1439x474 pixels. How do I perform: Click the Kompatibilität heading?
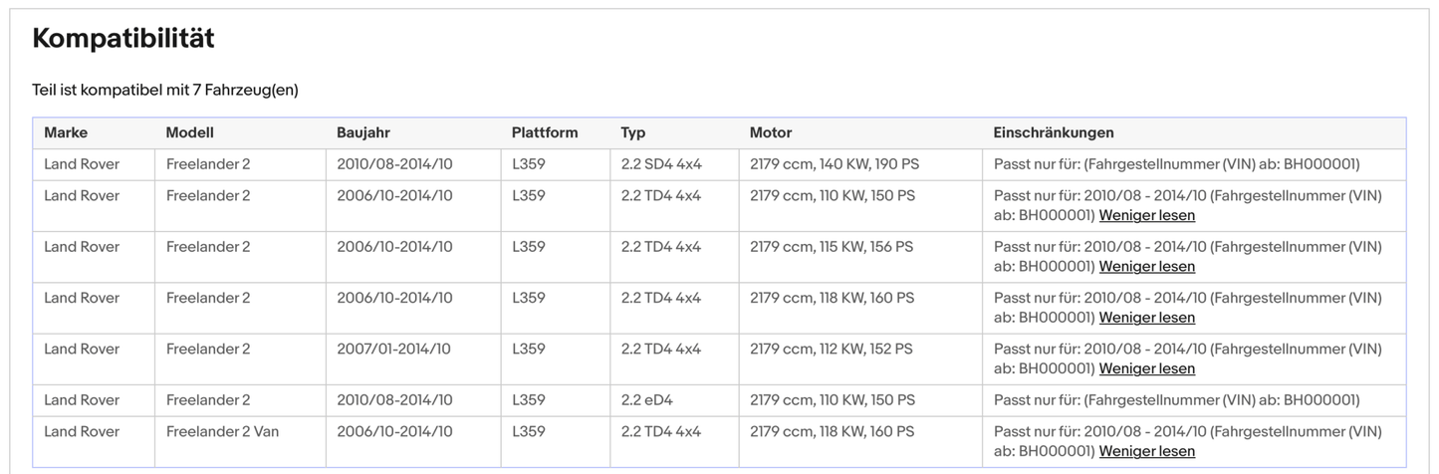[x=123, y=39]
